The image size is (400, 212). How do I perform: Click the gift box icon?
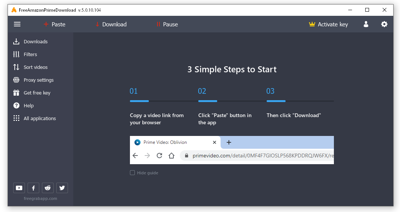[16, 93]
